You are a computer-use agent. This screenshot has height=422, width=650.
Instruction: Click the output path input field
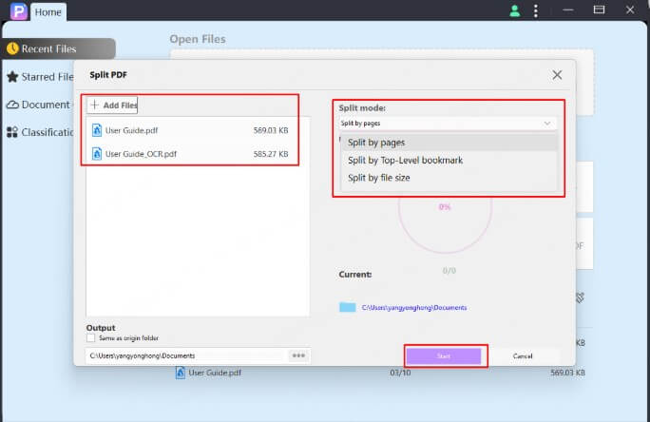[186, 355]
